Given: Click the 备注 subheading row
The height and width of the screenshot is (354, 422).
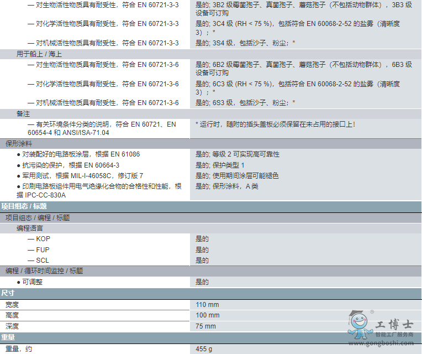Looking at the screenshot, I should (x=23, y=113).
